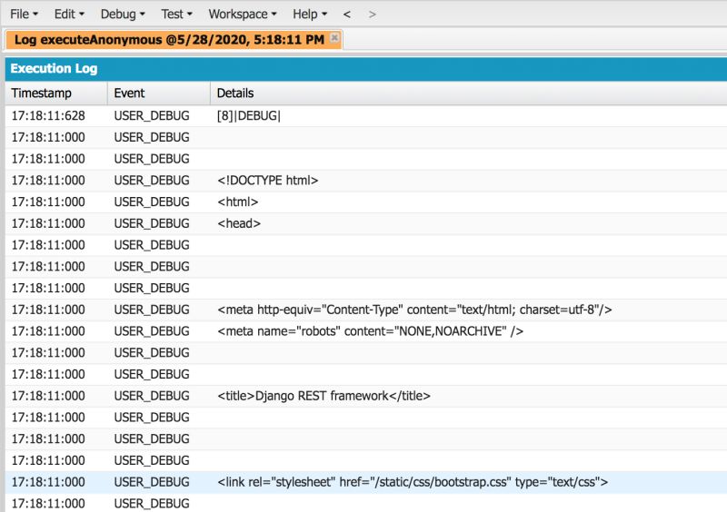
Task: Click USER_DEBUG in the <head> row
Action: point(152,223)
